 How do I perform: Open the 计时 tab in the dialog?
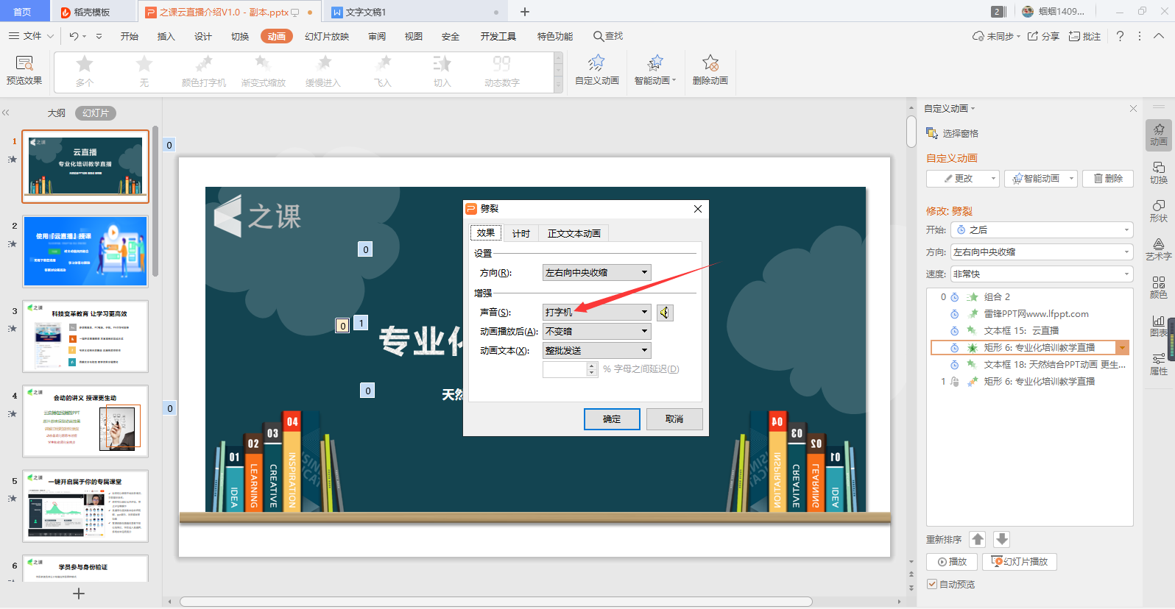(521, 233)
